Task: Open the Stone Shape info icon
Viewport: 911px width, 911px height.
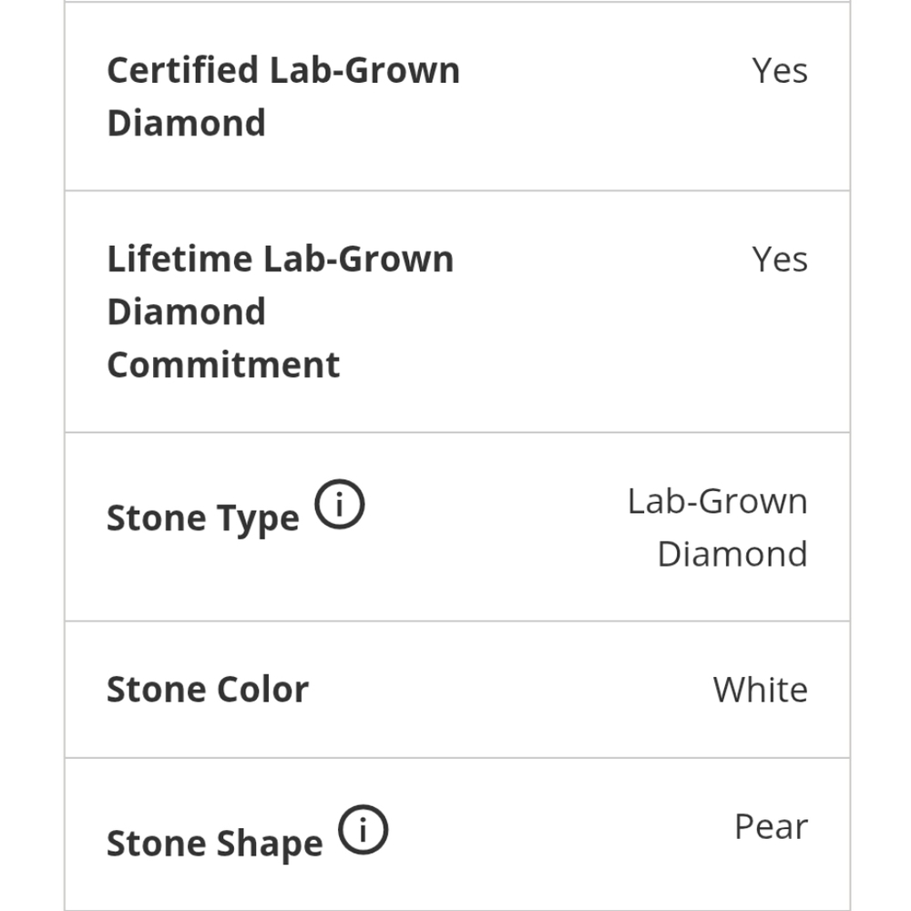Action: coord(363,829)
